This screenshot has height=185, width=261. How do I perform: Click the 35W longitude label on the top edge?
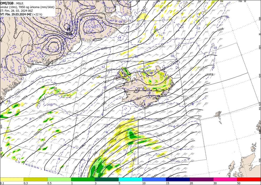click(x=76, y=1)
